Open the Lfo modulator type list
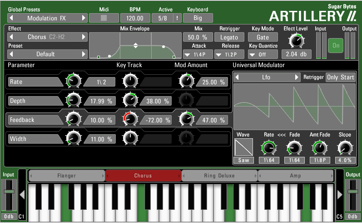The image size is (362, 223). [266, 77]
